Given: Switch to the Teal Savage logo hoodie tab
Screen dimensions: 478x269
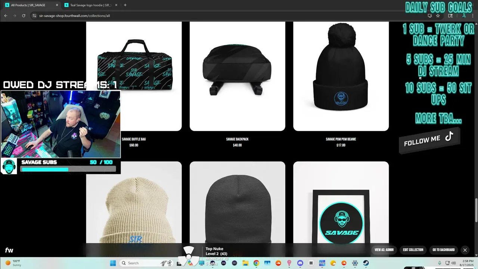Looking at the screenshot, I should pos(91,5).
